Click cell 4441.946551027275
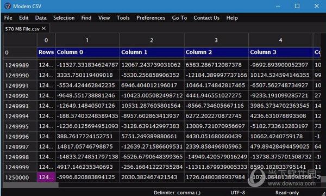Screen dimensions: 326x196 point(216,96)
